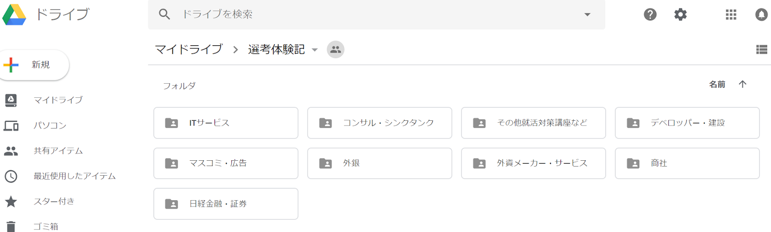The height and width of the screenshot is (232, 771).
Task: Select the 商社 folder
Action: click(x=687, y=163)
